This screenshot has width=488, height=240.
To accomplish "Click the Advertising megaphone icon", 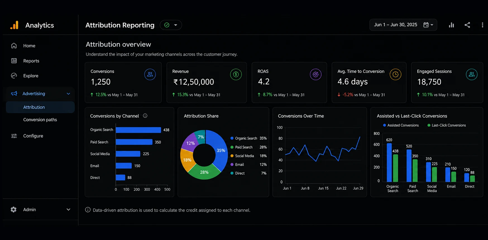I will point(14,94).
